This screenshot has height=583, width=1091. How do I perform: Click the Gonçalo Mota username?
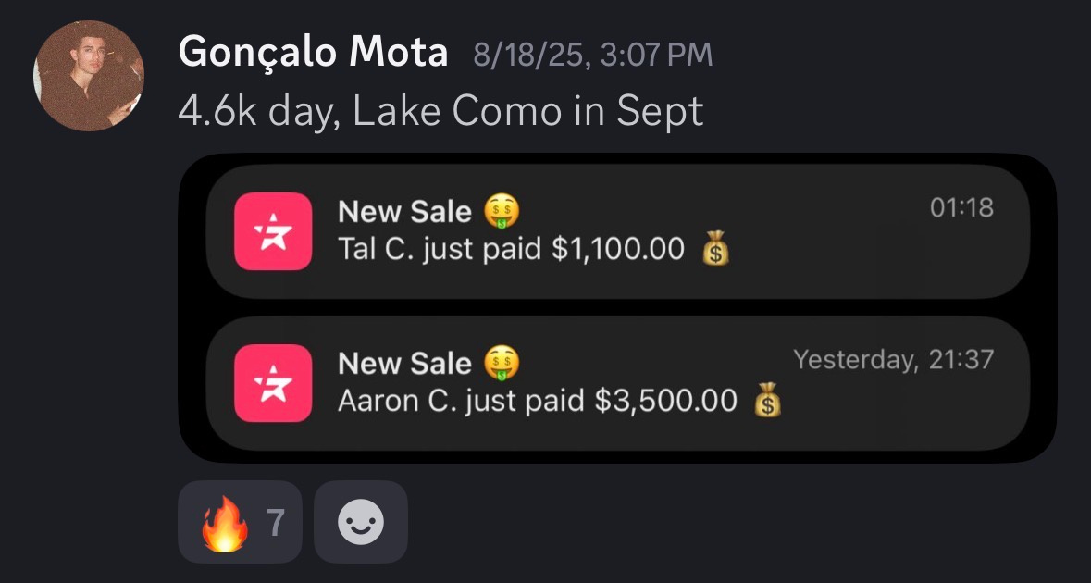(313, 53)
